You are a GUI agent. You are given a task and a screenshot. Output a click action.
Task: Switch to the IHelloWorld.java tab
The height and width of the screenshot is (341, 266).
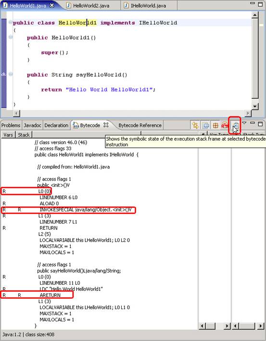point(148,6)
